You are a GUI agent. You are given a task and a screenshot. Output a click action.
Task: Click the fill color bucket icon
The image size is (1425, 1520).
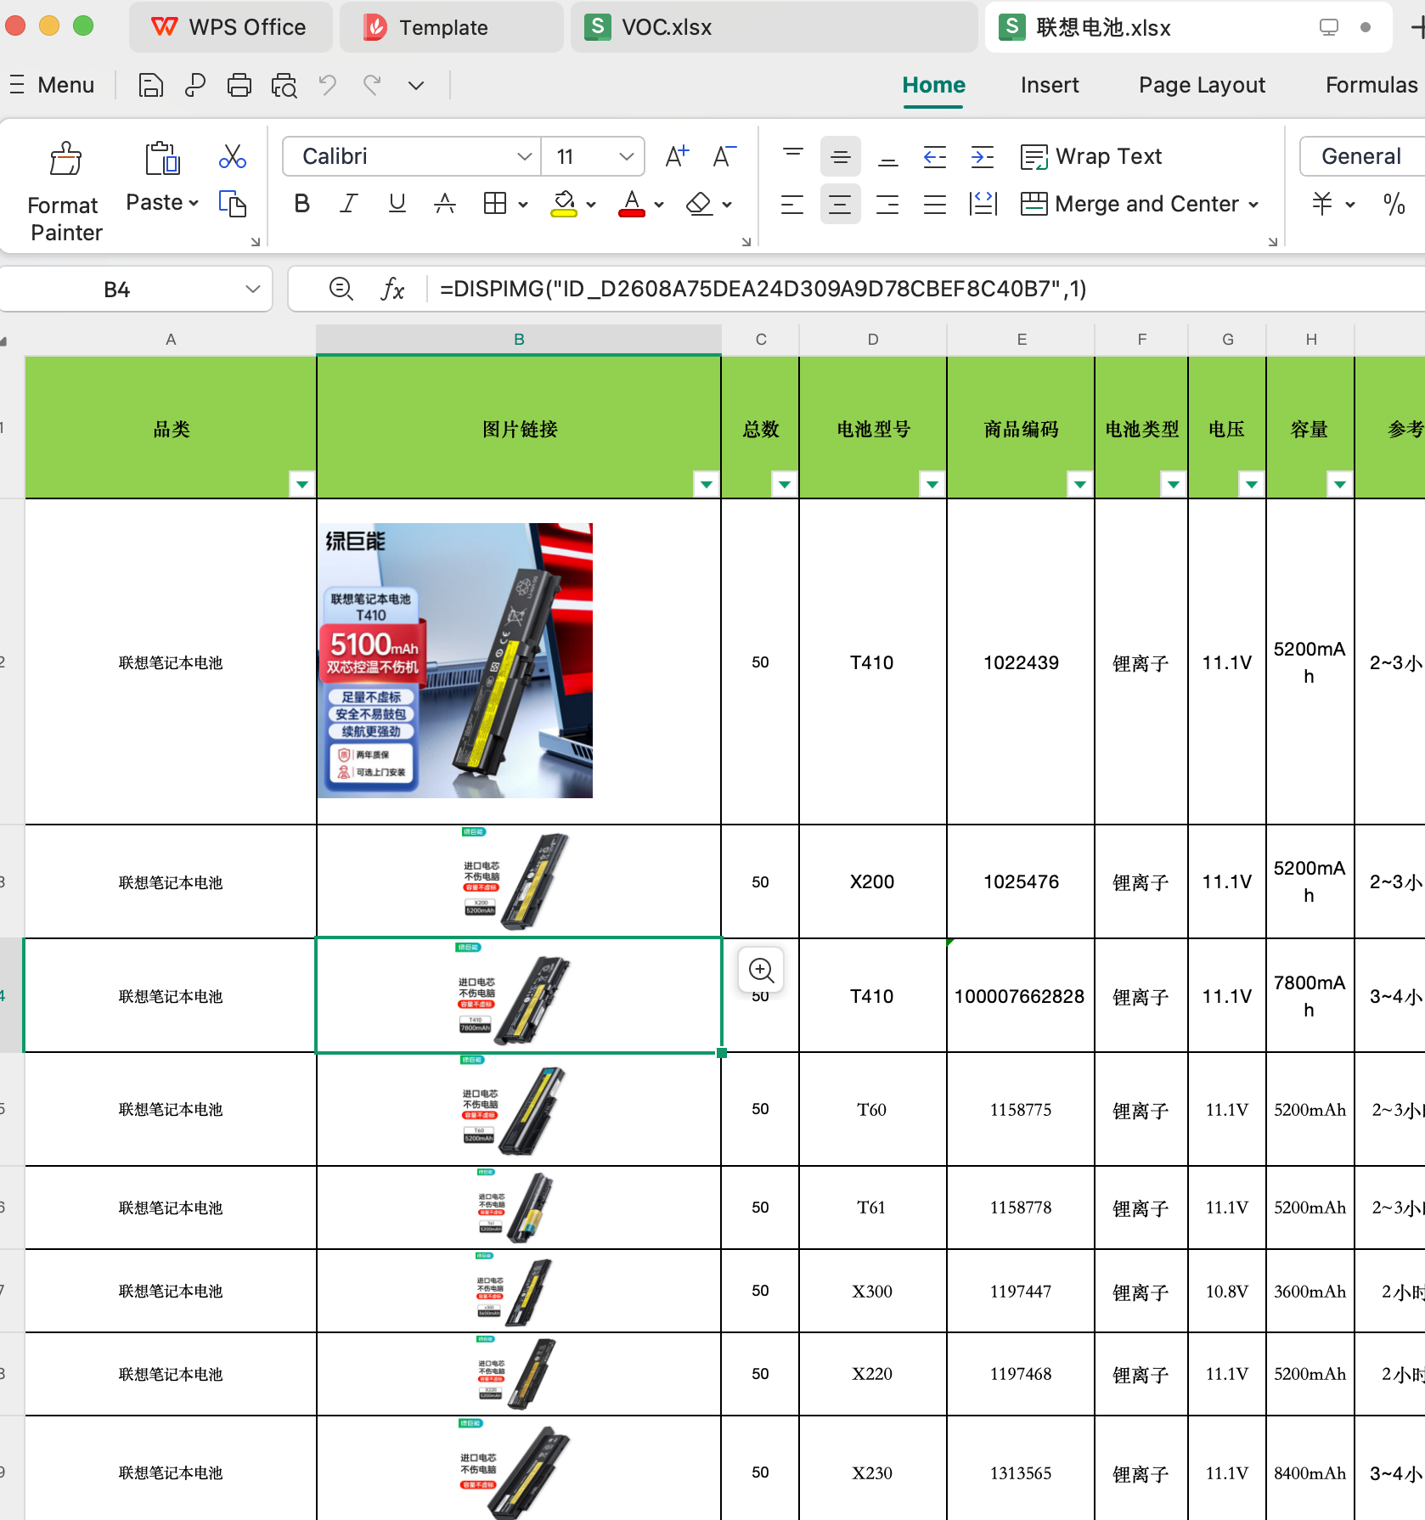click(x=564, y=204)
